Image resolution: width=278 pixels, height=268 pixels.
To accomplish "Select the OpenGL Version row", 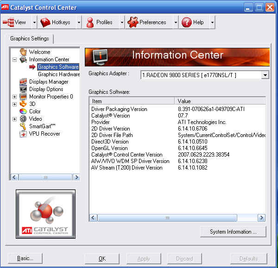I will [x=177, y=148].
